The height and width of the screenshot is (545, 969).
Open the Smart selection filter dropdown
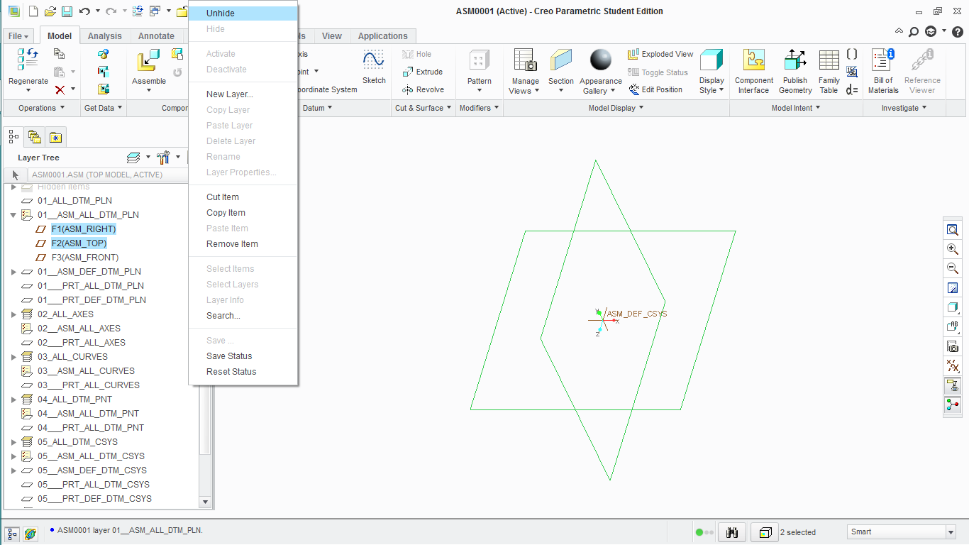[951, 532]
